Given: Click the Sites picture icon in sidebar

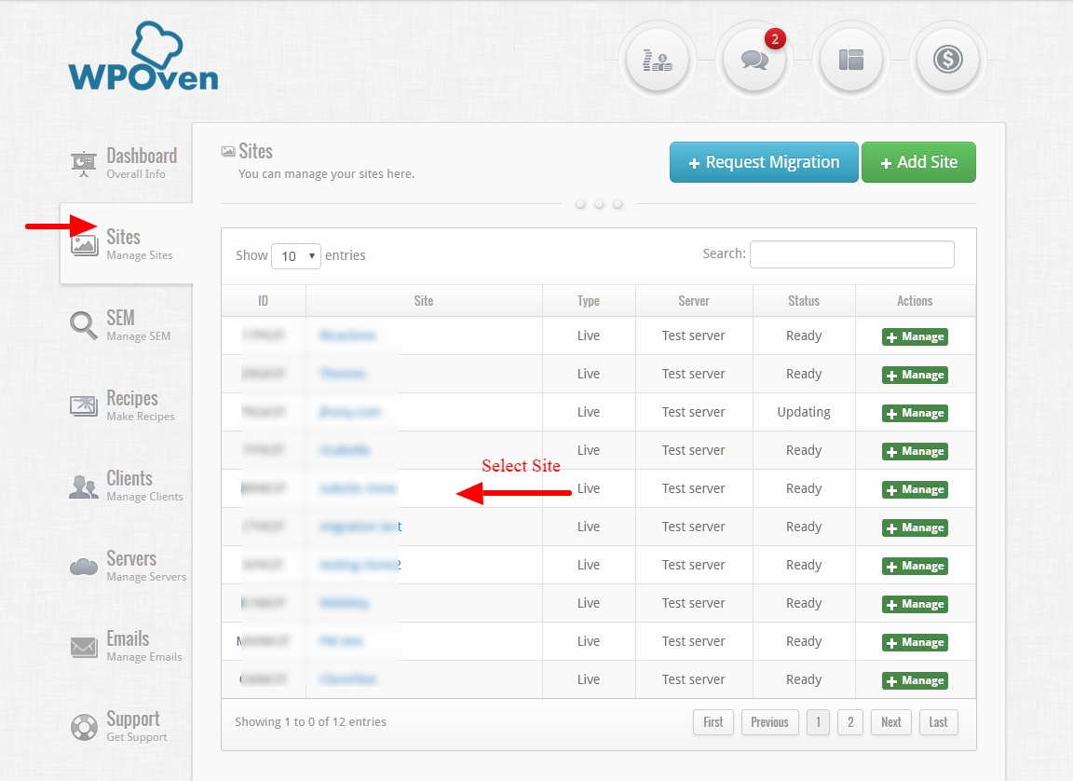Looking at the screenshot, I should click(x=84, y=244).
